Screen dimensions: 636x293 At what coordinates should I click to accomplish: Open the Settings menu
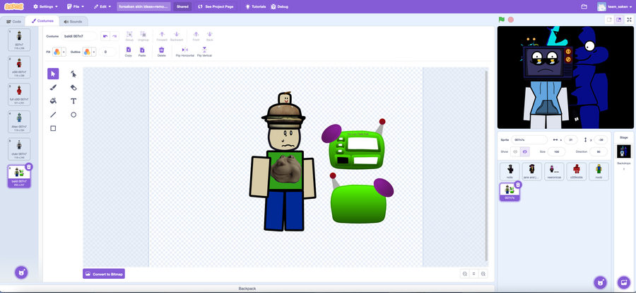pyautogui.click(x=45, y=6)
